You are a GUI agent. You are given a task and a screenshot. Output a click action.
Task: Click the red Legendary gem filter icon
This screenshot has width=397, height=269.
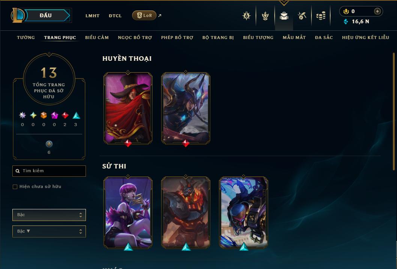[65, 116]
